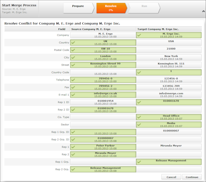Pick source Rep 1 ID 010001954
The width and height of the screenshot is (206, 182).
103,102
